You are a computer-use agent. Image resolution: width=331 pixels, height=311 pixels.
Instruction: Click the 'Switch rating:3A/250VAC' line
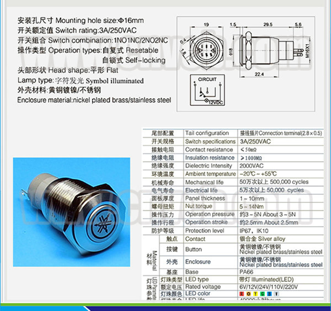77,30
